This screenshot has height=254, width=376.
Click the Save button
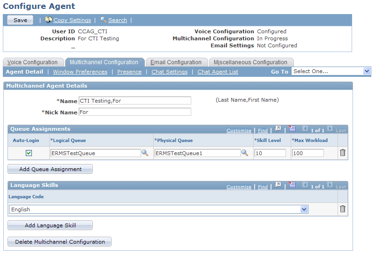pos(20,20)
